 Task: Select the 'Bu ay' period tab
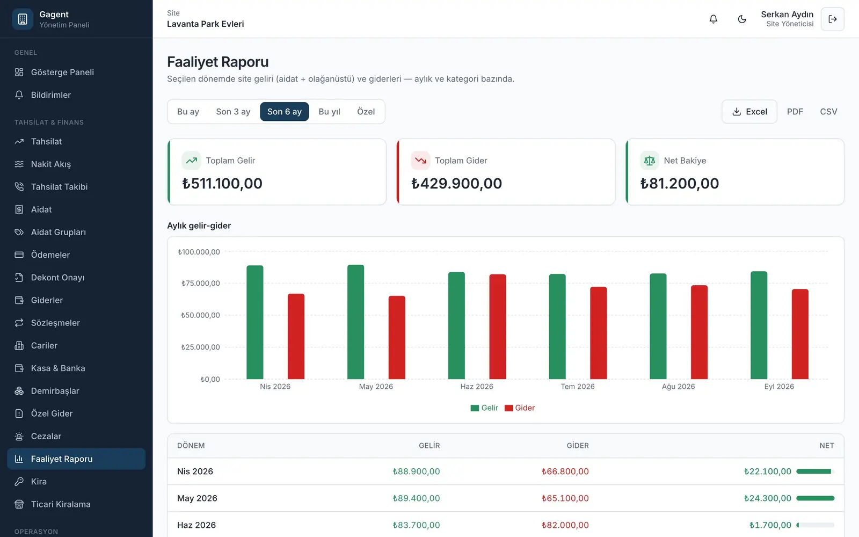click(x=188, y=112)
